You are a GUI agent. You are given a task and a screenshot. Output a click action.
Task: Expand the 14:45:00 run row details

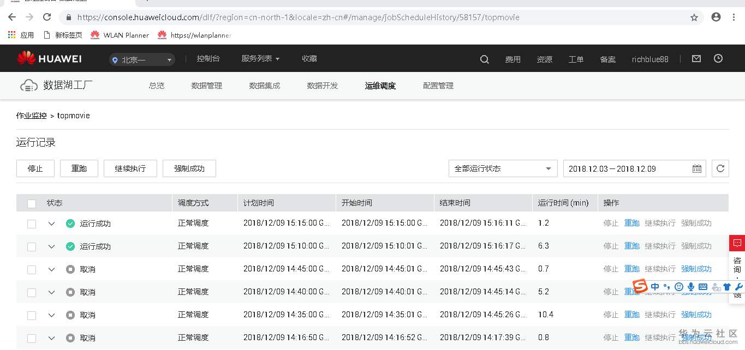click(51, 269)
